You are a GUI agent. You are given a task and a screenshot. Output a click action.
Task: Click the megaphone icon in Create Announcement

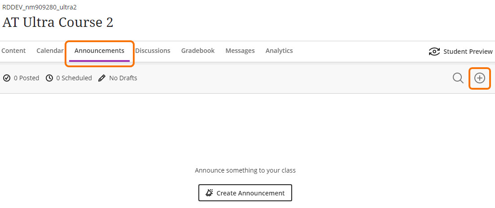pos(209,193)
